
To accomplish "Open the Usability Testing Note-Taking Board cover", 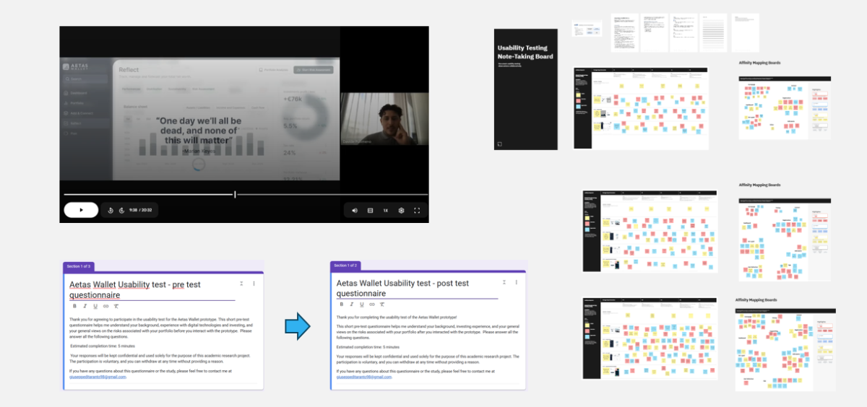I will point(525,89).
